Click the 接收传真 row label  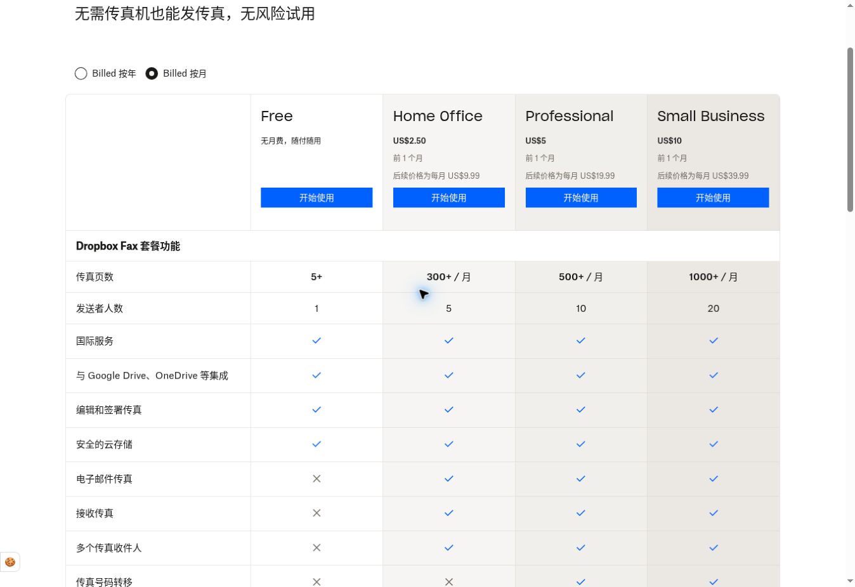(x=95, y=513)
